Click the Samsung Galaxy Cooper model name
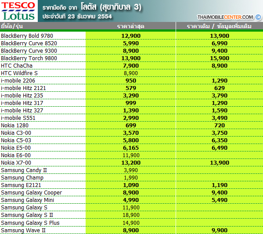Viewport: 263px width, 234px height. click(x=31, y=193)
